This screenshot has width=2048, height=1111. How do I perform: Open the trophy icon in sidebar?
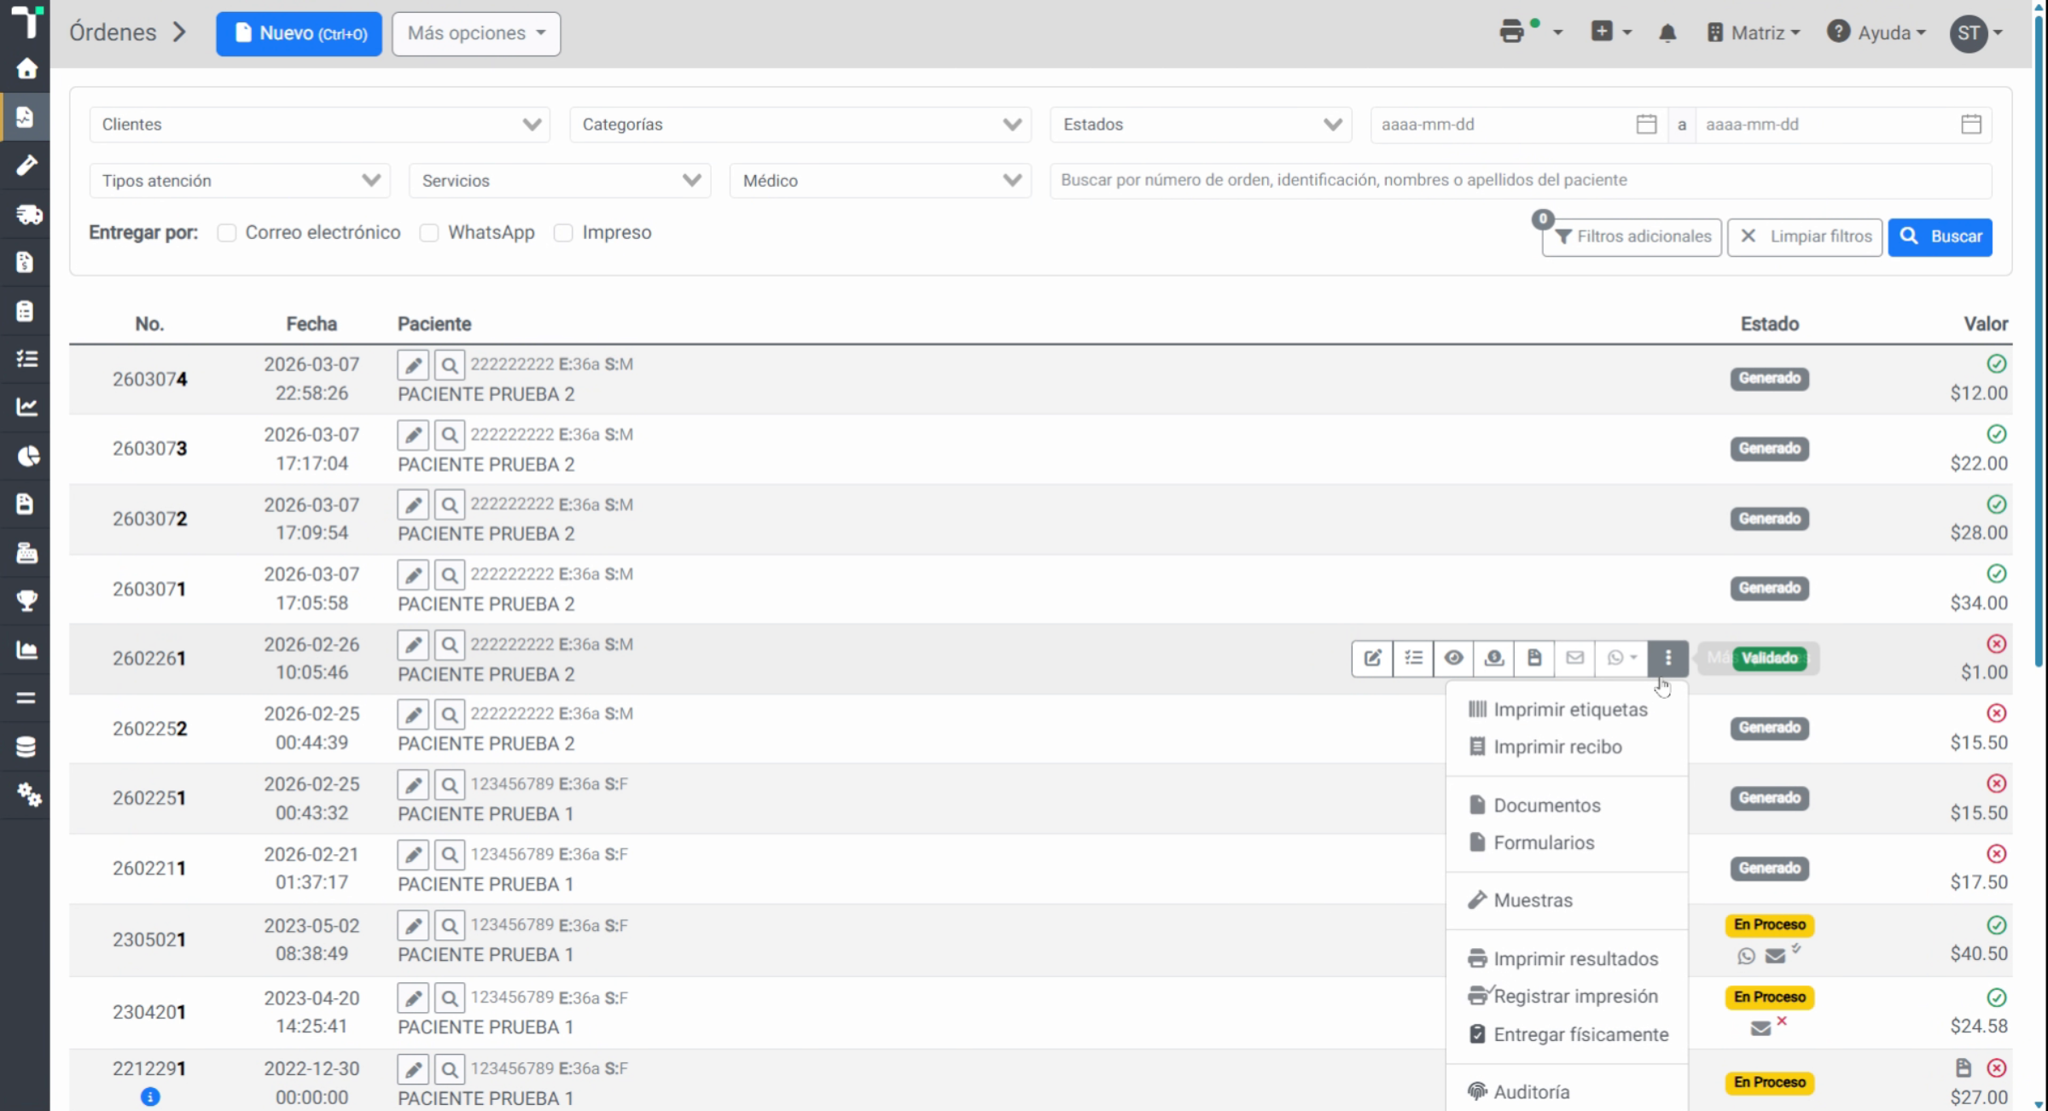[x=26, y=602]
